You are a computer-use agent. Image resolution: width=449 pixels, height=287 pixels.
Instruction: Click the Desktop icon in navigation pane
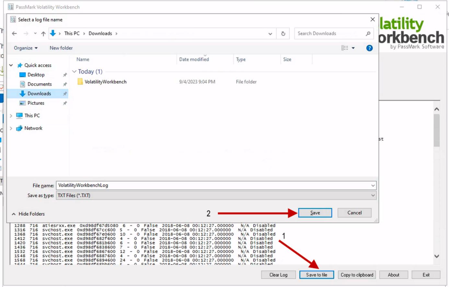(x=22, y=75)
